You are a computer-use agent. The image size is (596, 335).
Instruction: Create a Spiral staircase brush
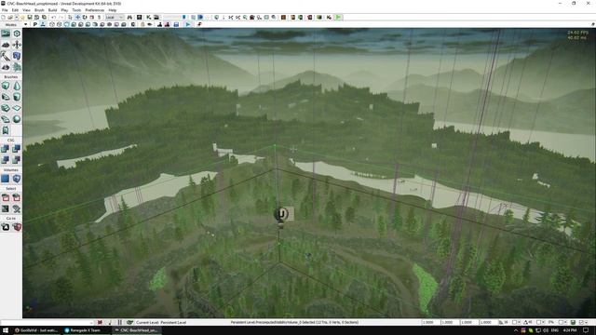click(x=6, y=119)
